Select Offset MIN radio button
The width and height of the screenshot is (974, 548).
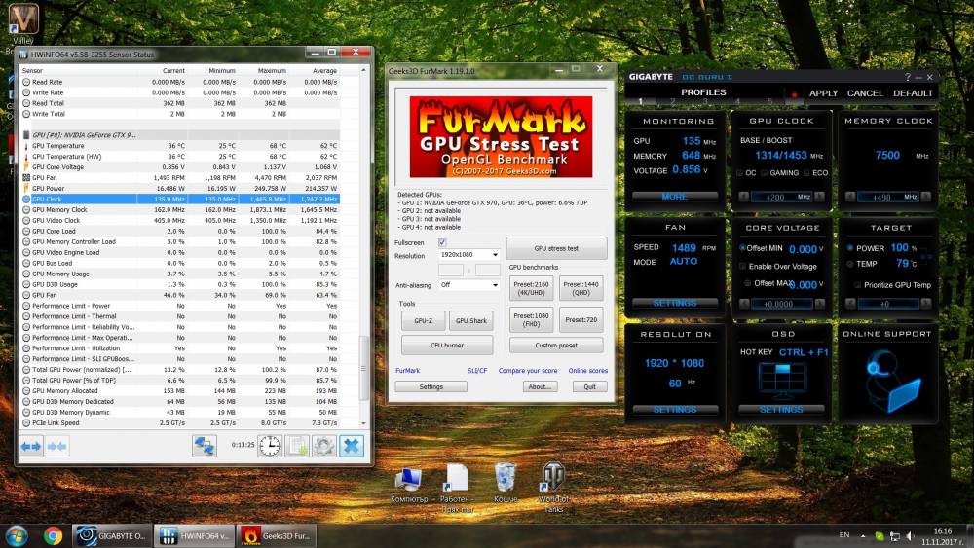coord(742,247)
